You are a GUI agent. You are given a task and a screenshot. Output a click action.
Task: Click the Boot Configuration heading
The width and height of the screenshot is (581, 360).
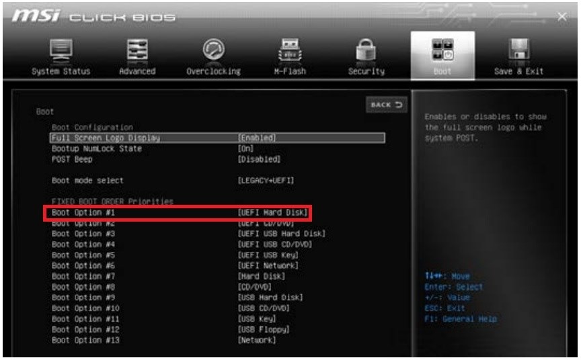92,128
